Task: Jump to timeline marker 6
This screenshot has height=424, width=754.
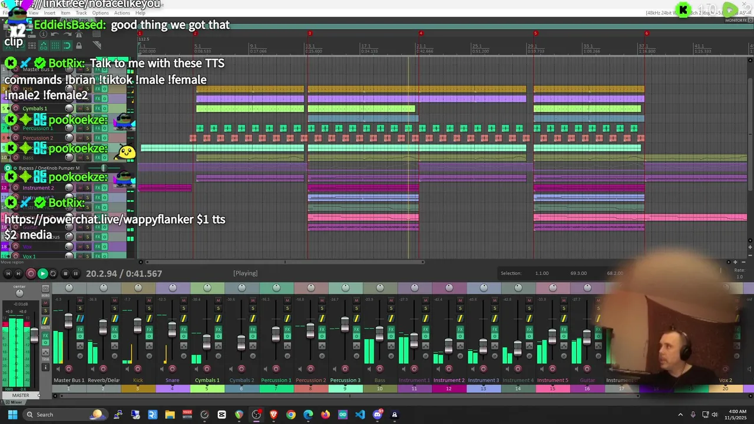Action: point(646,33)
